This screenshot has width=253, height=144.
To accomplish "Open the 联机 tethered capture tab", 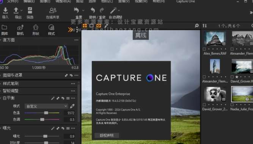I will point(20,30).
